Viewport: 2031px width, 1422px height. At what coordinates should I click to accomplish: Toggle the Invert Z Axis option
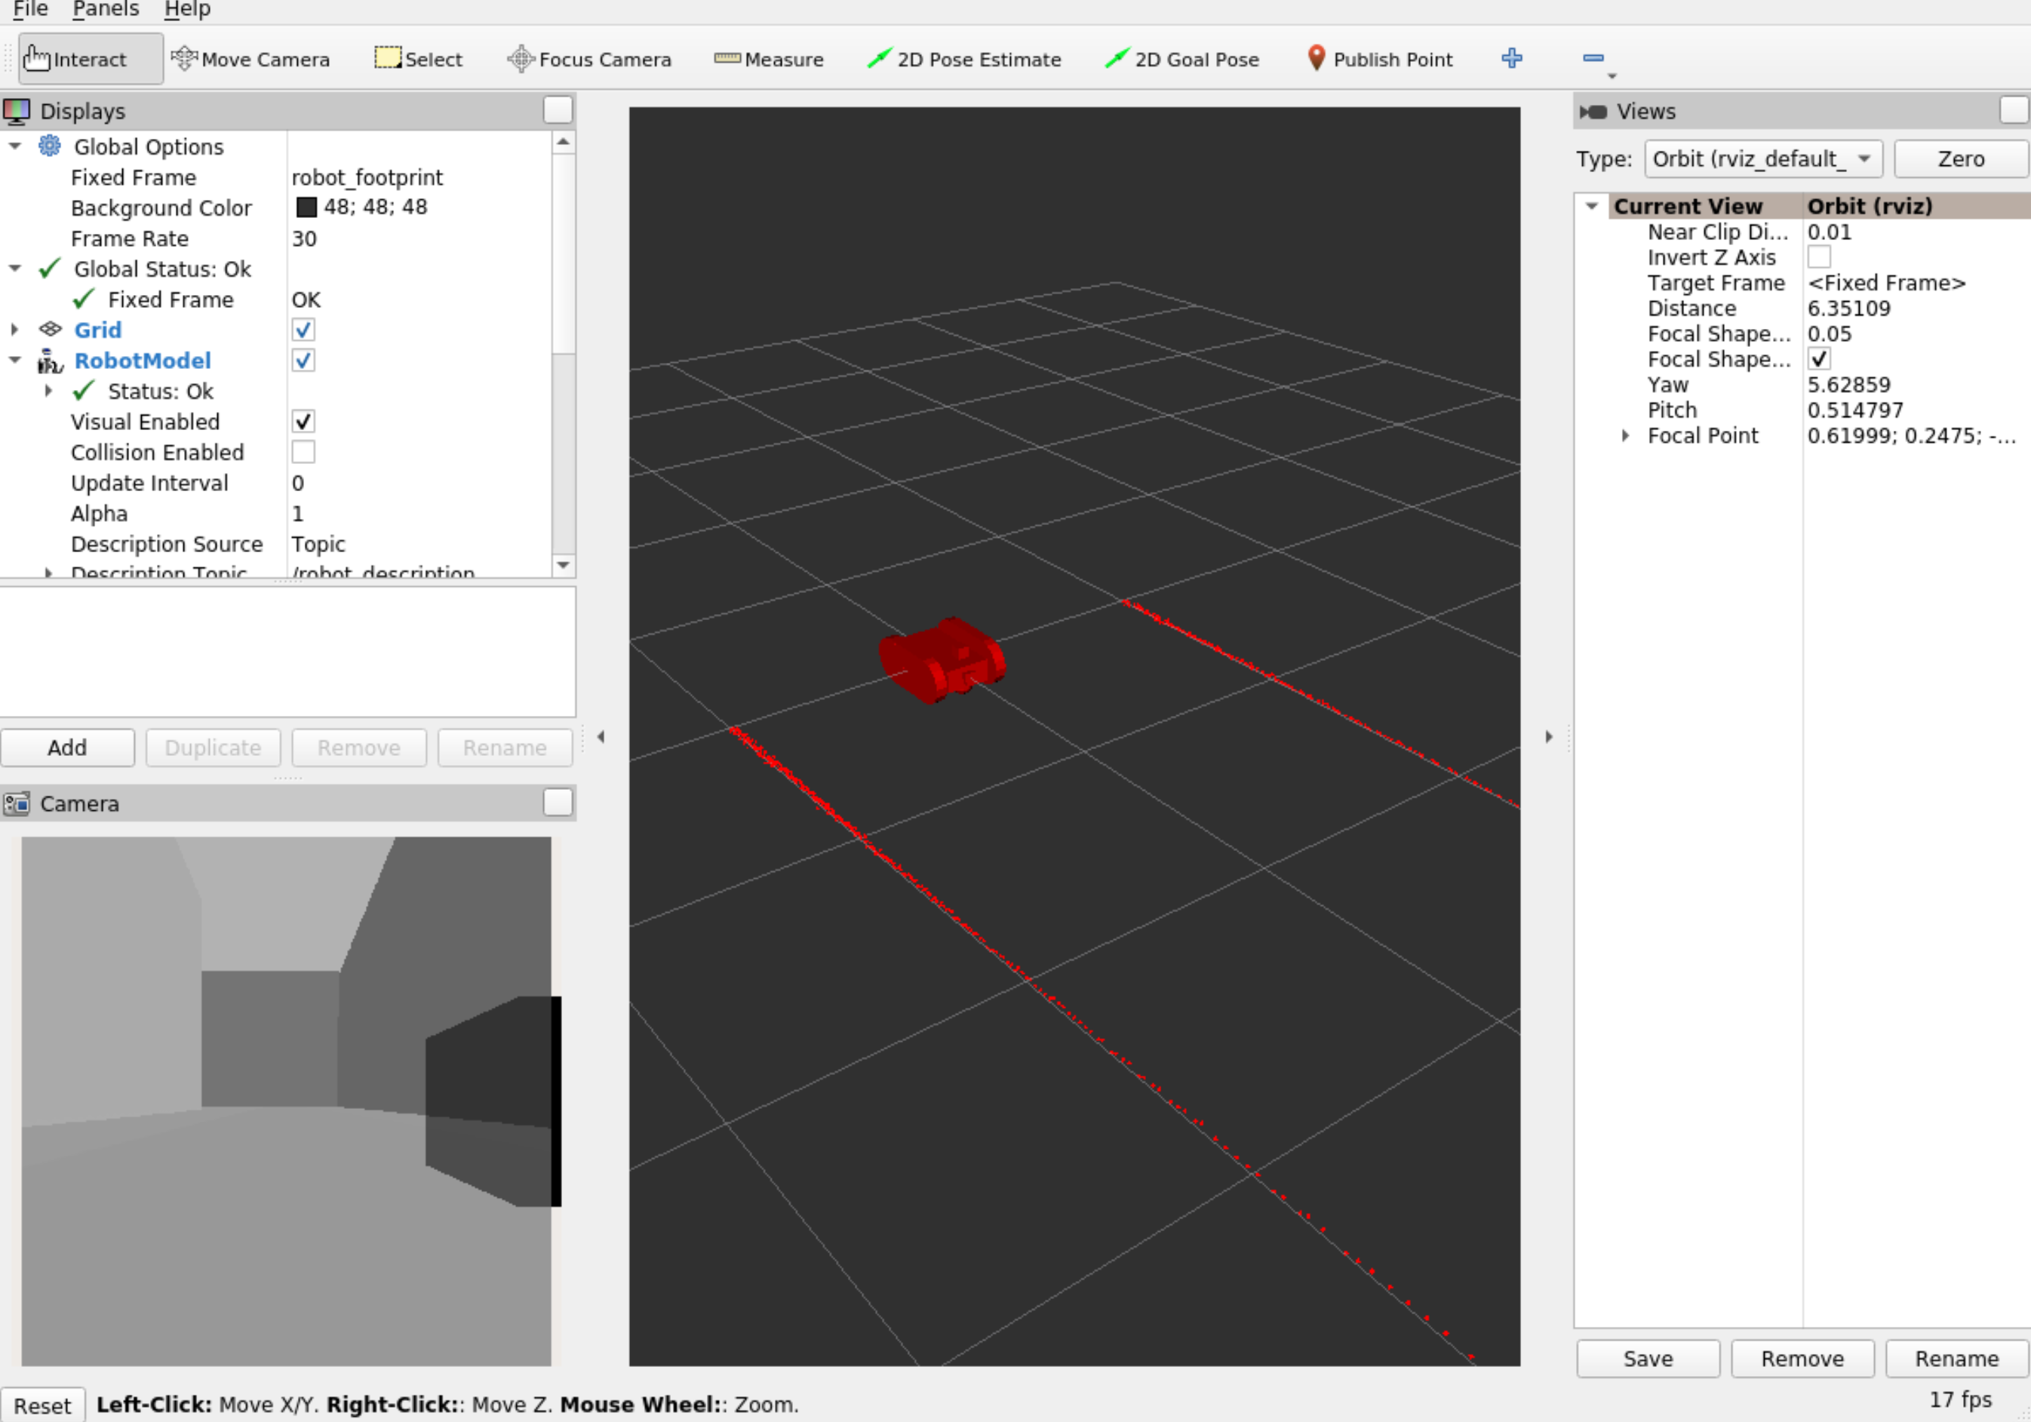coord(1820,256)
